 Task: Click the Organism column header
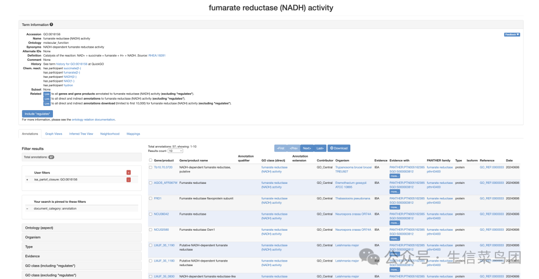pyautogui.click(x=342, y=160)
